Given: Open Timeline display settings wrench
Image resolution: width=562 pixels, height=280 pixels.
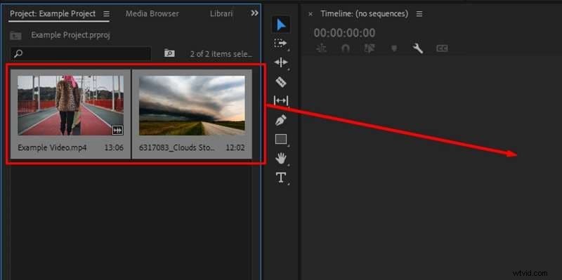Looking at the screenshot, I should tap(418, 48).
